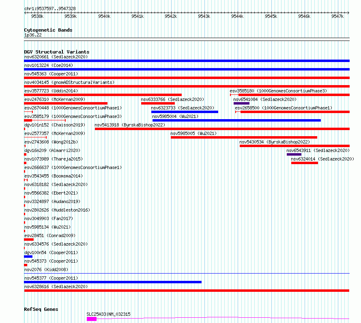Click the 9543k ruler position marker
361x323 pixels.
coord(204,16)
